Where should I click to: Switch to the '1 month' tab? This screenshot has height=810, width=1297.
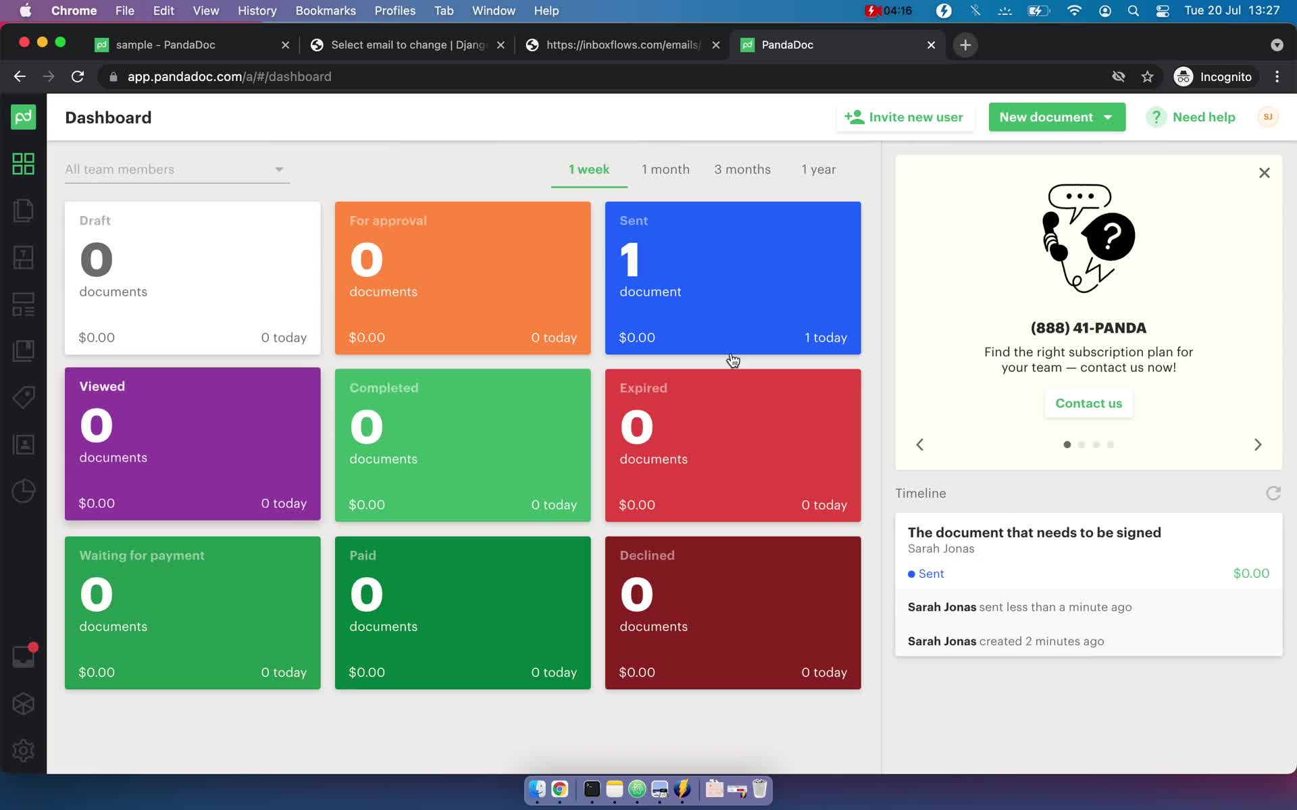tap(665, 169)
